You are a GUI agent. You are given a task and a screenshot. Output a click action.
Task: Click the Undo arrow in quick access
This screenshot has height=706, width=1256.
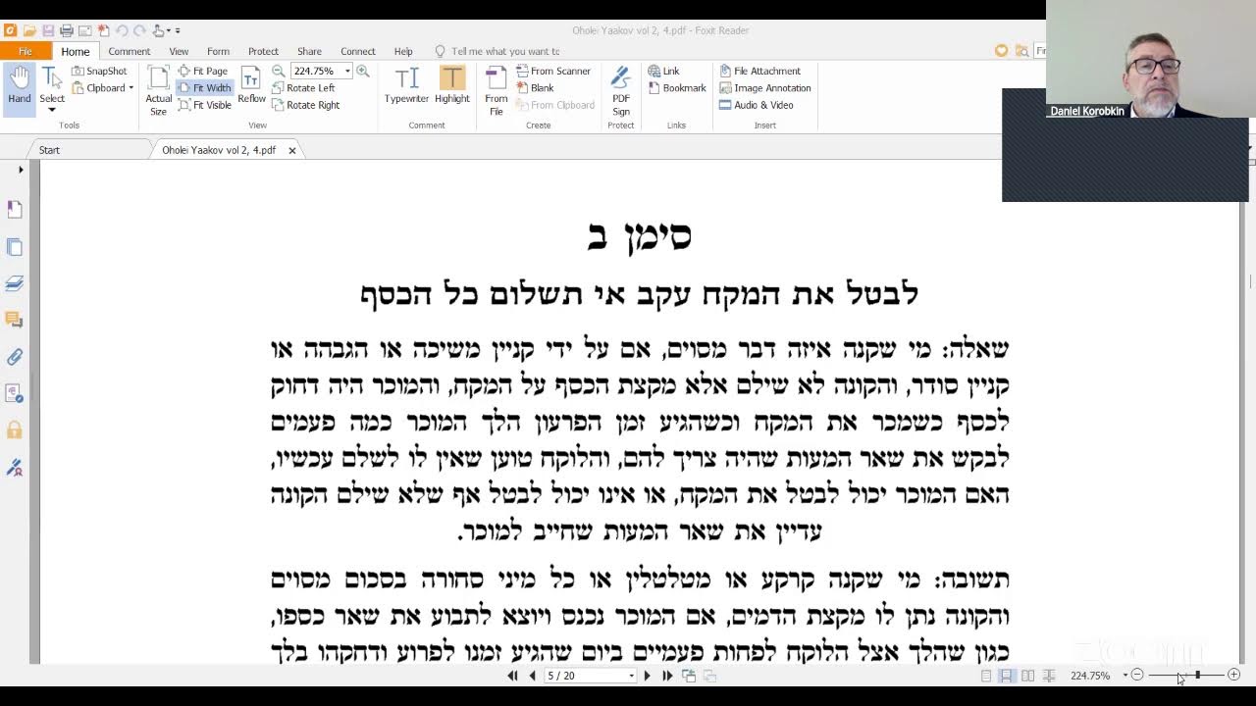tap(123, 30)
